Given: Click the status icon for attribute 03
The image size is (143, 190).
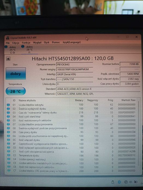Looking at the screenshot, I should click(x=8, y=113).
